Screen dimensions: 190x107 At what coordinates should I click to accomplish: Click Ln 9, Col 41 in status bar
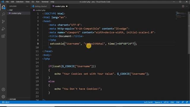click(x=148, y=102)
